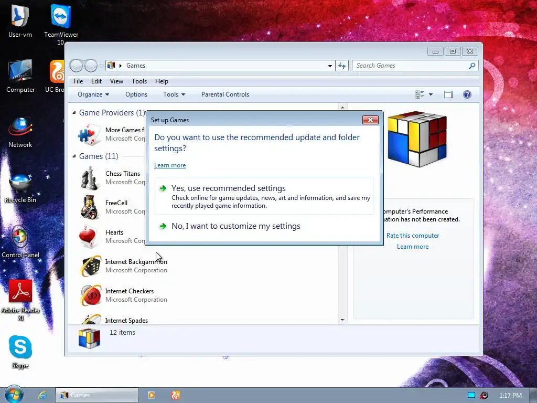The height and width of the screenshot is (403, 537).
Task: Click the 1:17 PM clock
Action: click(x=510, y=396)
